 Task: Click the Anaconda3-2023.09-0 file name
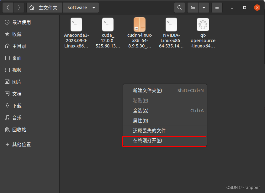76,41
